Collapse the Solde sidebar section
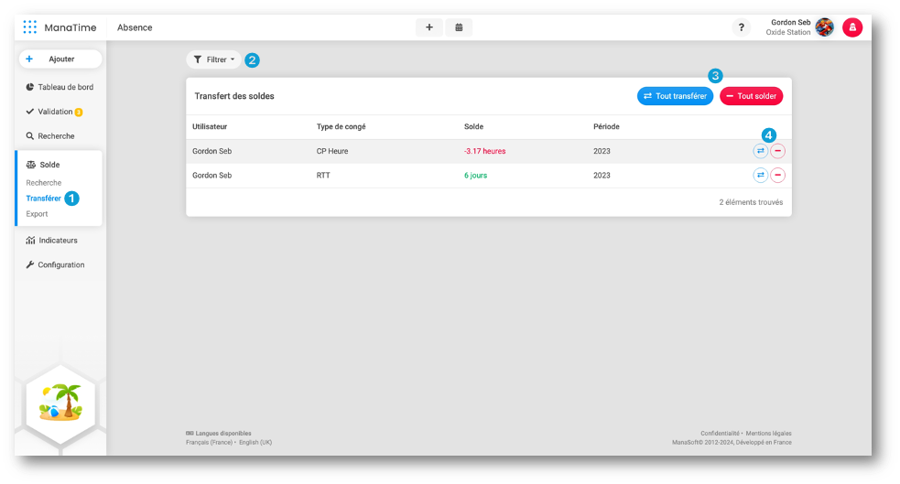The image size is (900, 484). (49, 165)
